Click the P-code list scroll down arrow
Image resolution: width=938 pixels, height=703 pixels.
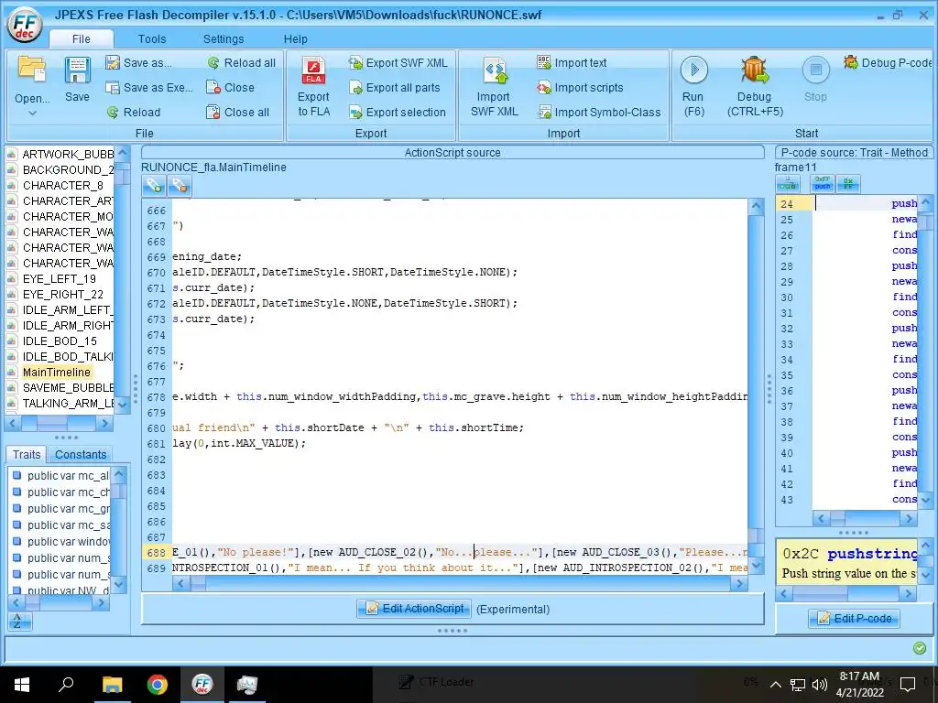(926, 499)
